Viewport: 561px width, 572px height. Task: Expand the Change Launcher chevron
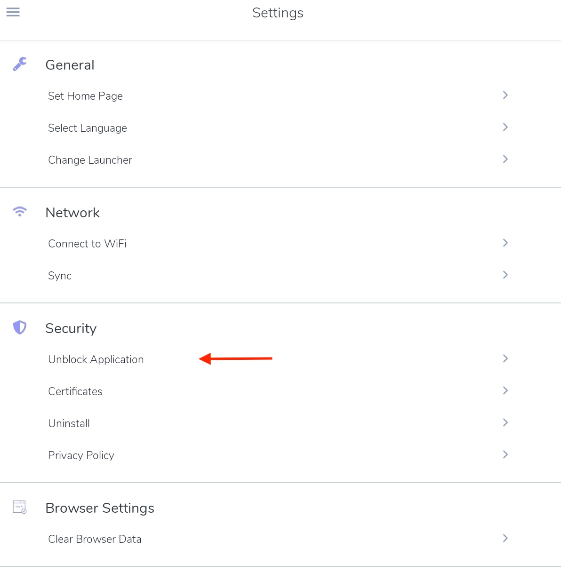(x=505, y=159)
